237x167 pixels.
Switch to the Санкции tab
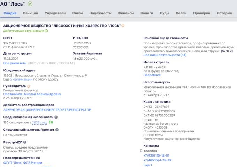(x=31, y=13)
